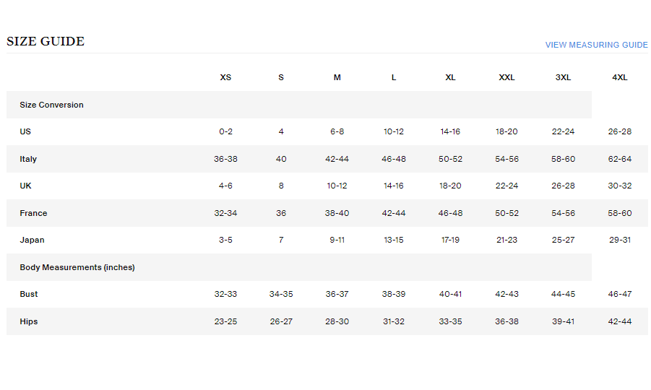Select the Japan size value for S
Viewport: 651px width, 390px height.
(x=281, y=240)
